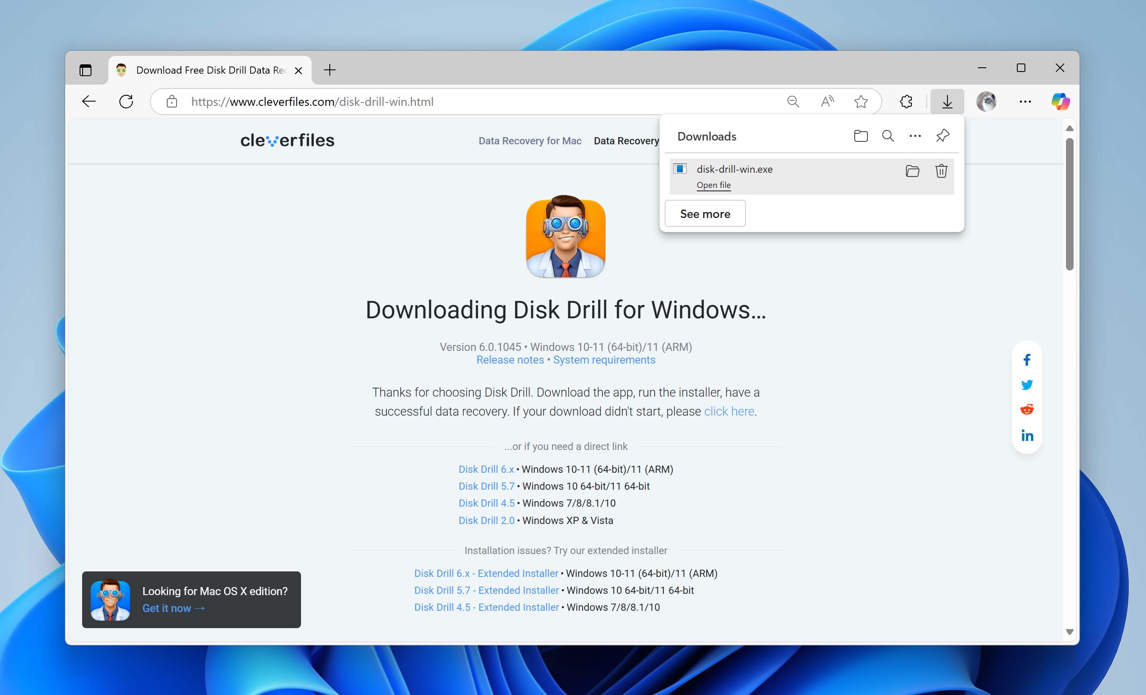Click the vertical scrollbar thumb
The width and height of the screenshot is (1146, 695).
(1070, 204)
